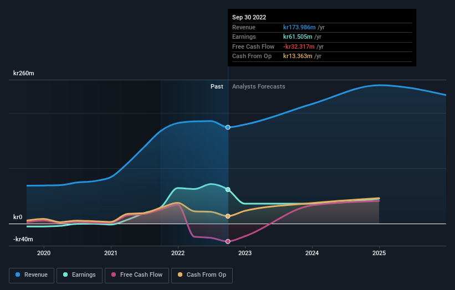Click the -kr32.317m free cash flow value
The image size is (455, 290).
tap(299, 46)
